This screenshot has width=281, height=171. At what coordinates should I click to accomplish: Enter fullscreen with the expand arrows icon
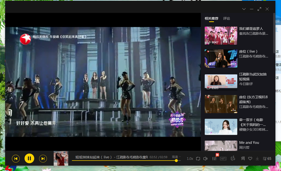click(x=259, y=9)
